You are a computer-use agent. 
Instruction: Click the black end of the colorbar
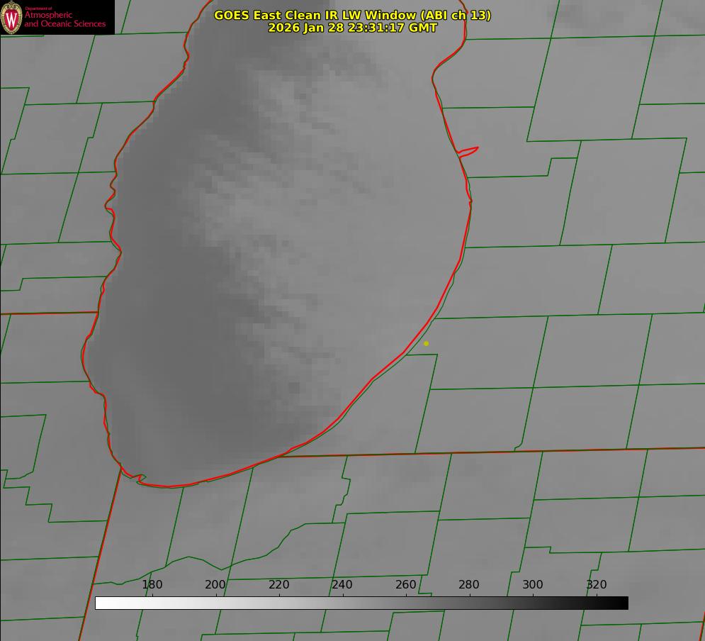coord(622,603)
